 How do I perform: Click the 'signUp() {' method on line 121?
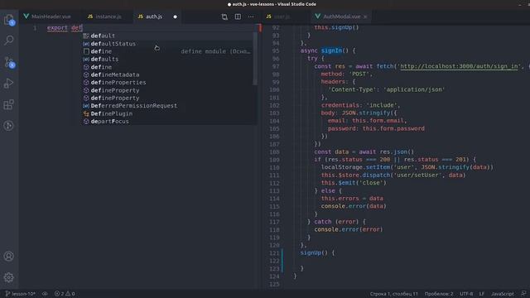click(x=317, y=252)
